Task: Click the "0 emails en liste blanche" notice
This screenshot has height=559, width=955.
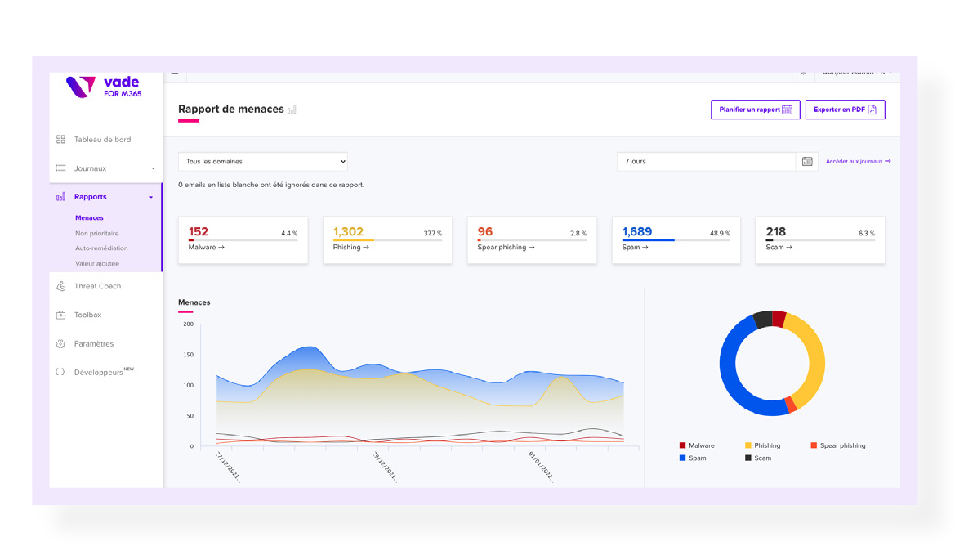Action: pyautogui.click(x=271, y=185)
